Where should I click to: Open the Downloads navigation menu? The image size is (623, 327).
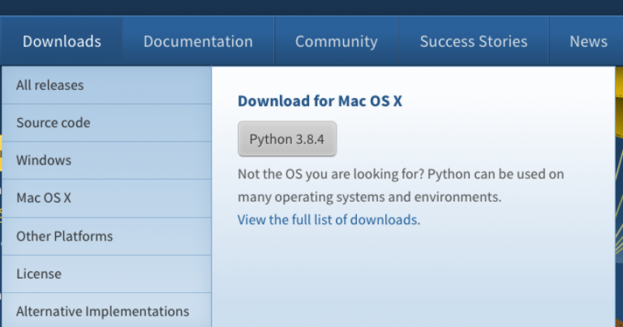point(62,41)
